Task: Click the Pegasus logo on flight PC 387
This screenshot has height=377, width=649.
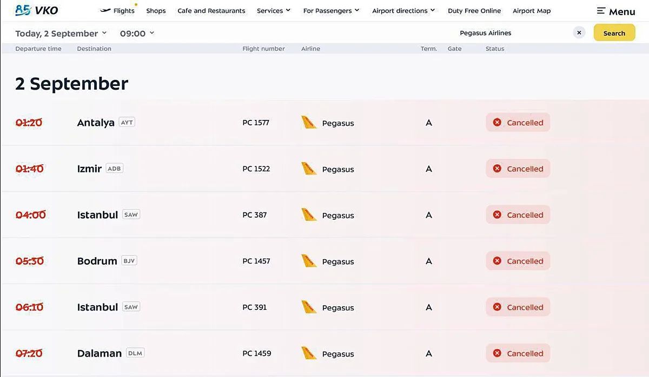Action: [x=309, y=215]
